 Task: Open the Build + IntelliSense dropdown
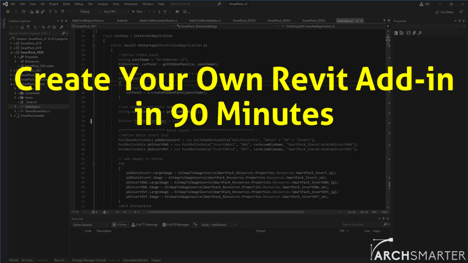coord(219,225)
